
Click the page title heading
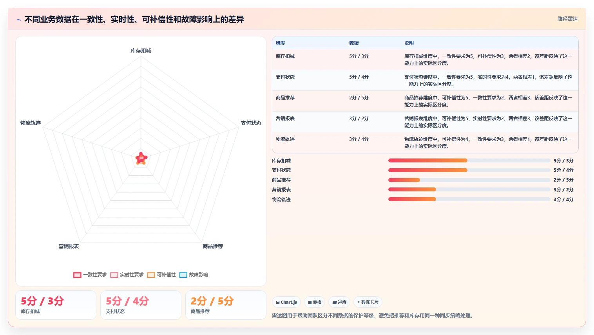(134, 19)
